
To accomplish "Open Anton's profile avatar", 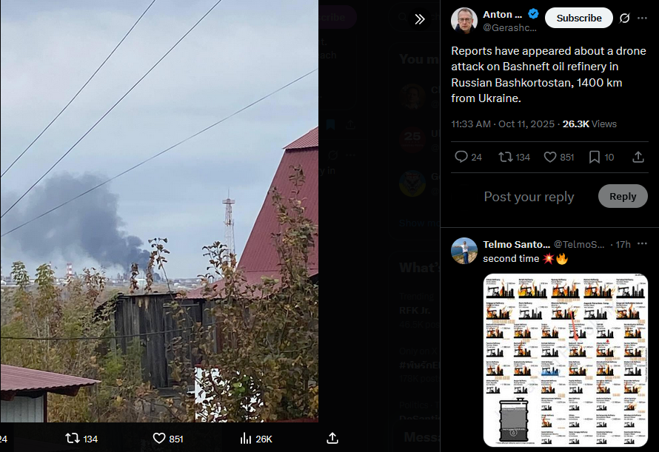I will [x=464, y=20].
